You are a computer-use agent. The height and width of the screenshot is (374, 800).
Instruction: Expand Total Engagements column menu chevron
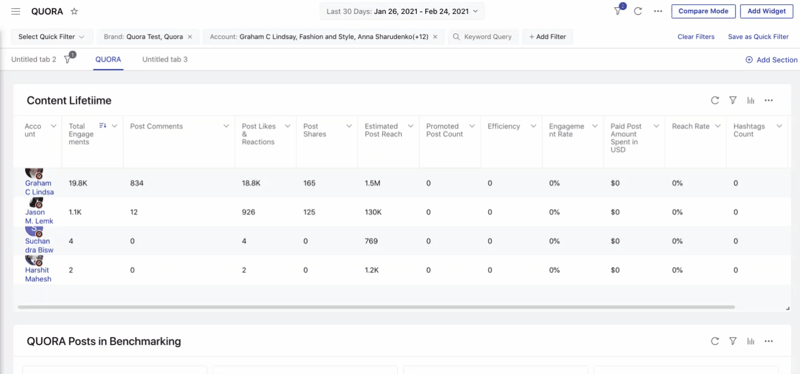(x=115, y=127)
